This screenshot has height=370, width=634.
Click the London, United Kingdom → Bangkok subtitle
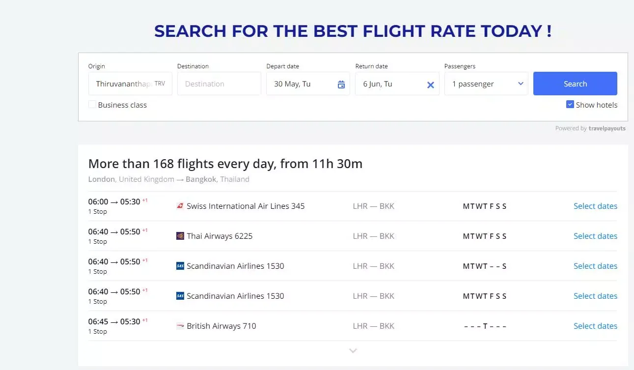(x=168, y=179)
